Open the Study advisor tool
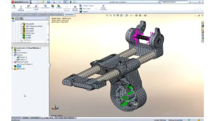This screenshot has width=215, height=121. [14, 7]
